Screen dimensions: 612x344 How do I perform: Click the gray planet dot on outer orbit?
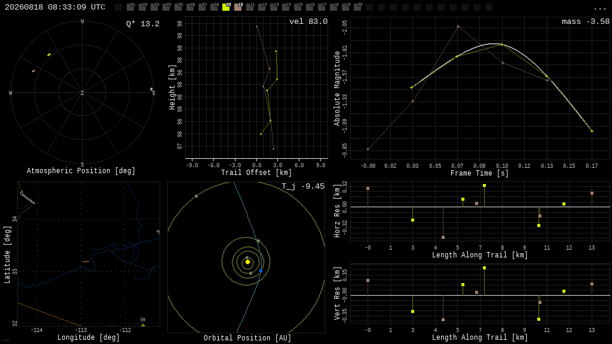coord(196,196)
